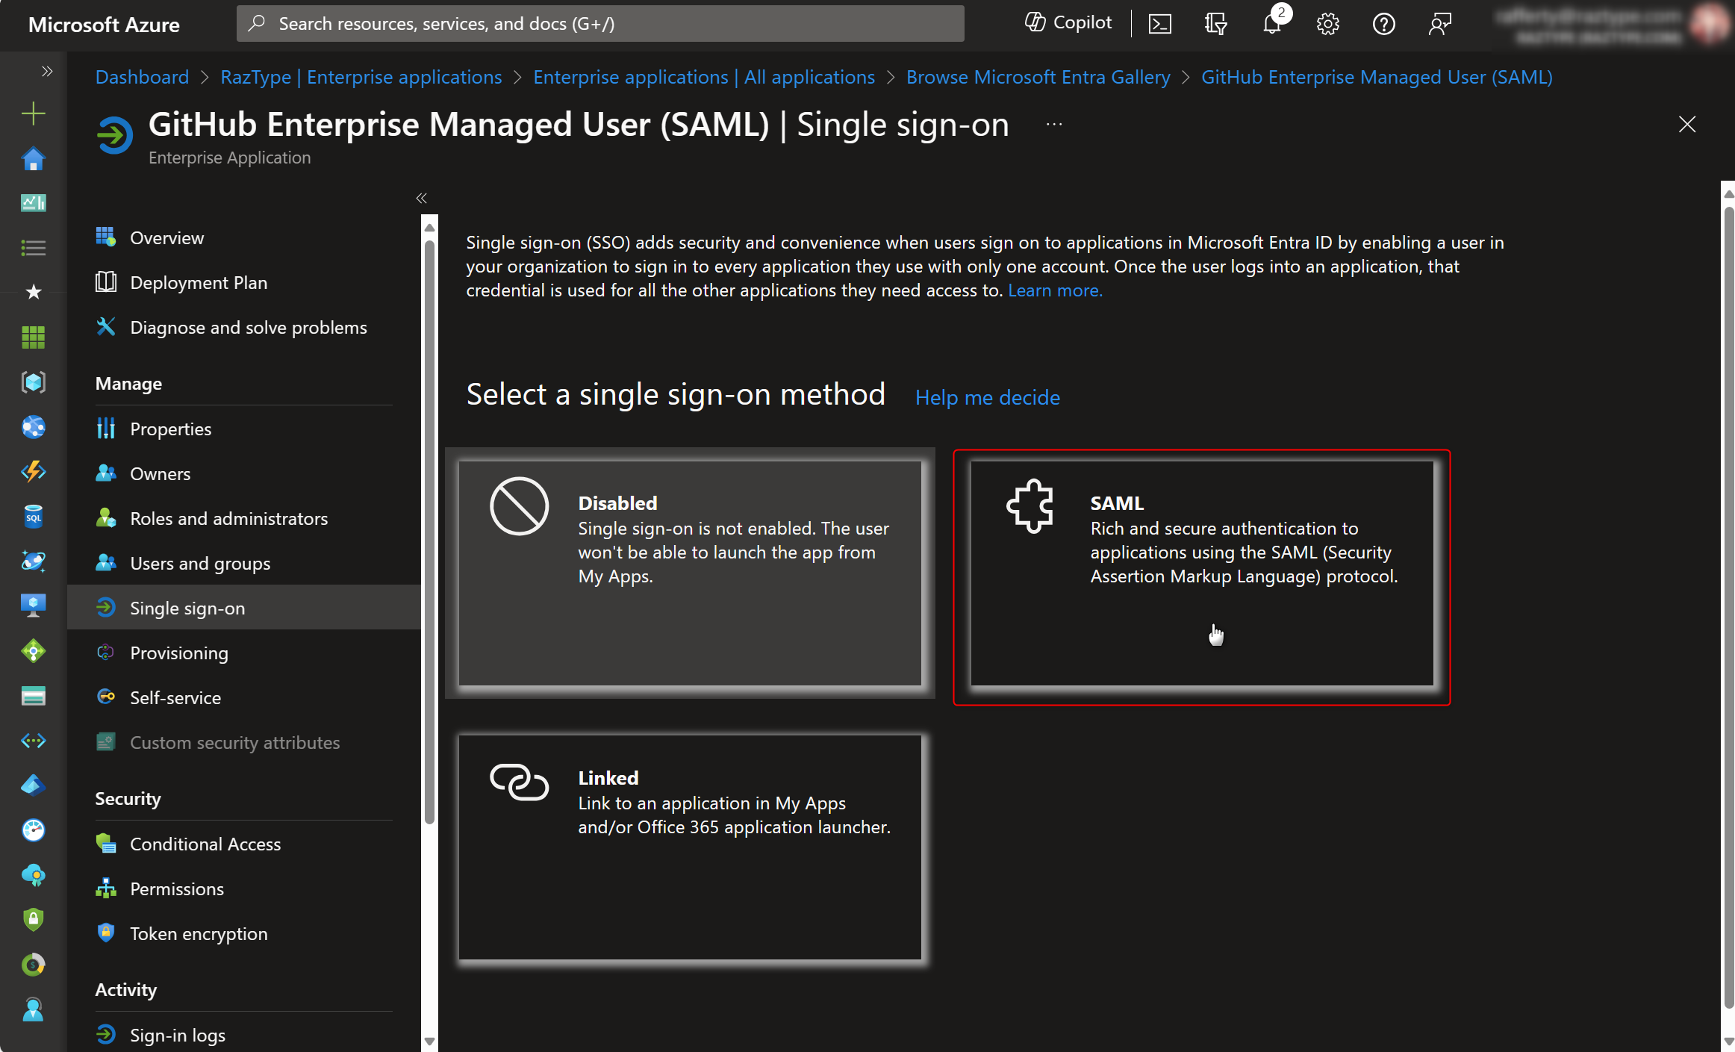Click the Help question mark icon
Viewport: 1735px width, 1052px height.
[1383, 24]
